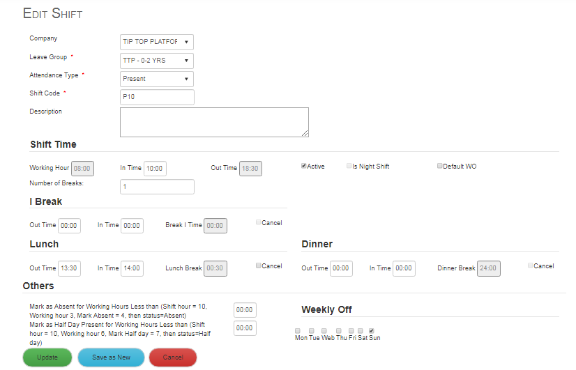This screenshot has height=370, width=576.
Task: Click the red Cancel button
Action: click(173, 357)
